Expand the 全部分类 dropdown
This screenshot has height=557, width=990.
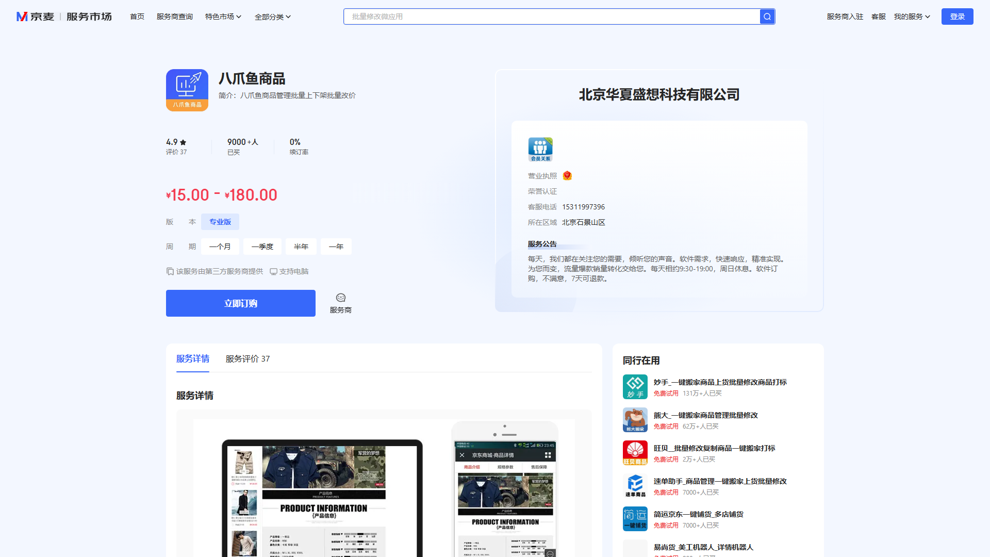273,17
